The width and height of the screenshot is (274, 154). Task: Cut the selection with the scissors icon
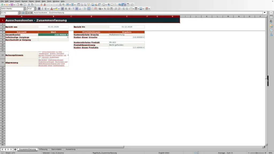click(29, 5)
